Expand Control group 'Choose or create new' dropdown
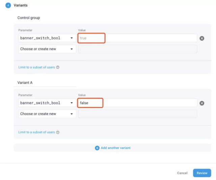Viewport: 216px width, 180px height. coord(47,49)
